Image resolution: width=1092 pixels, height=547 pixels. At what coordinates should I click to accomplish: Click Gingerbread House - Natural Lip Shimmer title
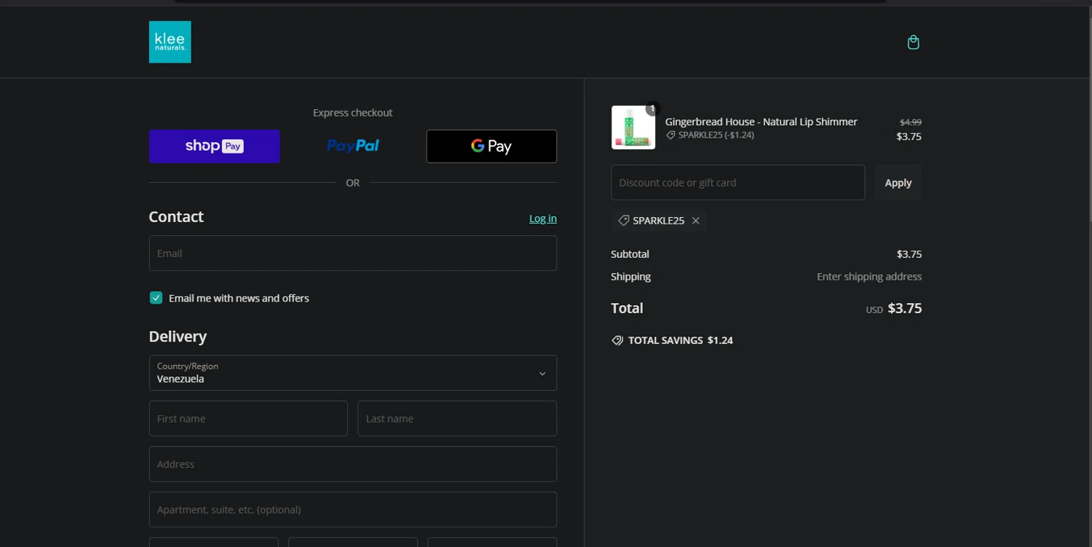(x=761, y=122)
